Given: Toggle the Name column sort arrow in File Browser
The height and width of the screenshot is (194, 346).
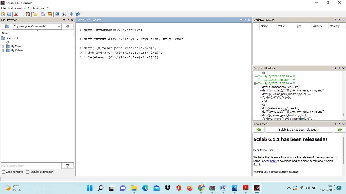Looking at the screenshot, I should [37, 31].
